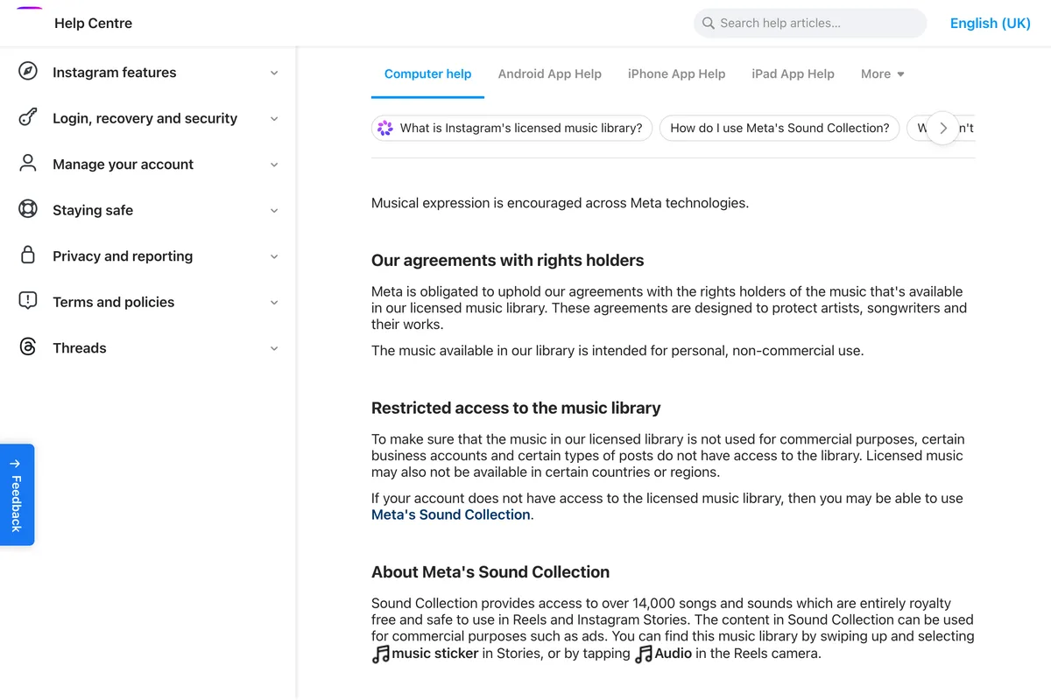Click 'Musical expression is encouraged' sentence

click(x=560, y=203)
